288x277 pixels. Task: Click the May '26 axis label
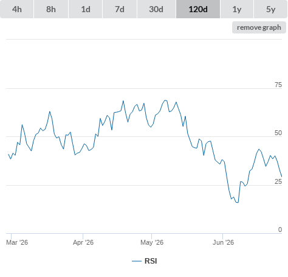(x=152, y=242)
